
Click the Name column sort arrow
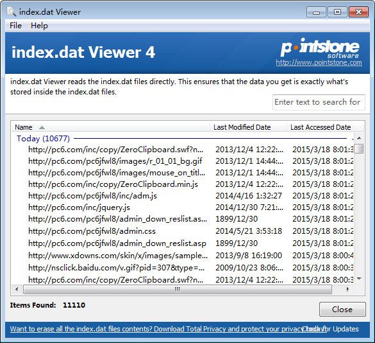tap(42, 128)
